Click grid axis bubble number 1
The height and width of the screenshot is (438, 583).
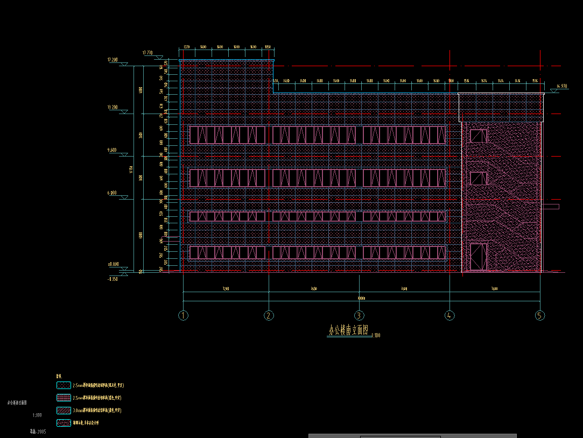(184, 316)
